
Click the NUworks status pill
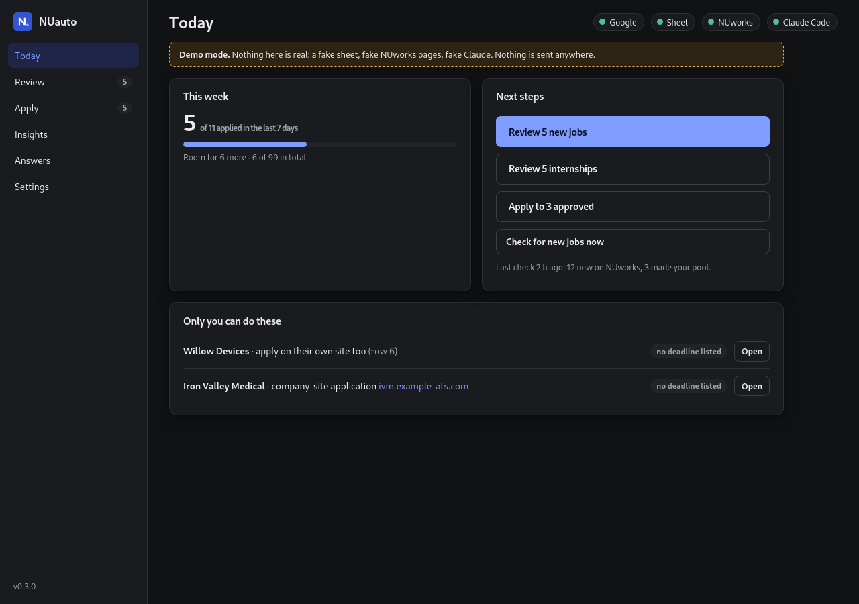731,22
